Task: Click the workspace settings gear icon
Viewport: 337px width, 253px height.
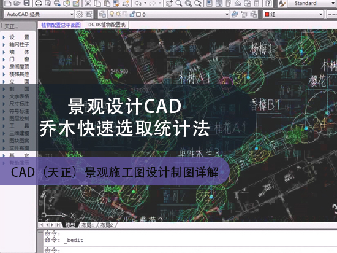Action: pyautogui.click(x=79, y=14)
